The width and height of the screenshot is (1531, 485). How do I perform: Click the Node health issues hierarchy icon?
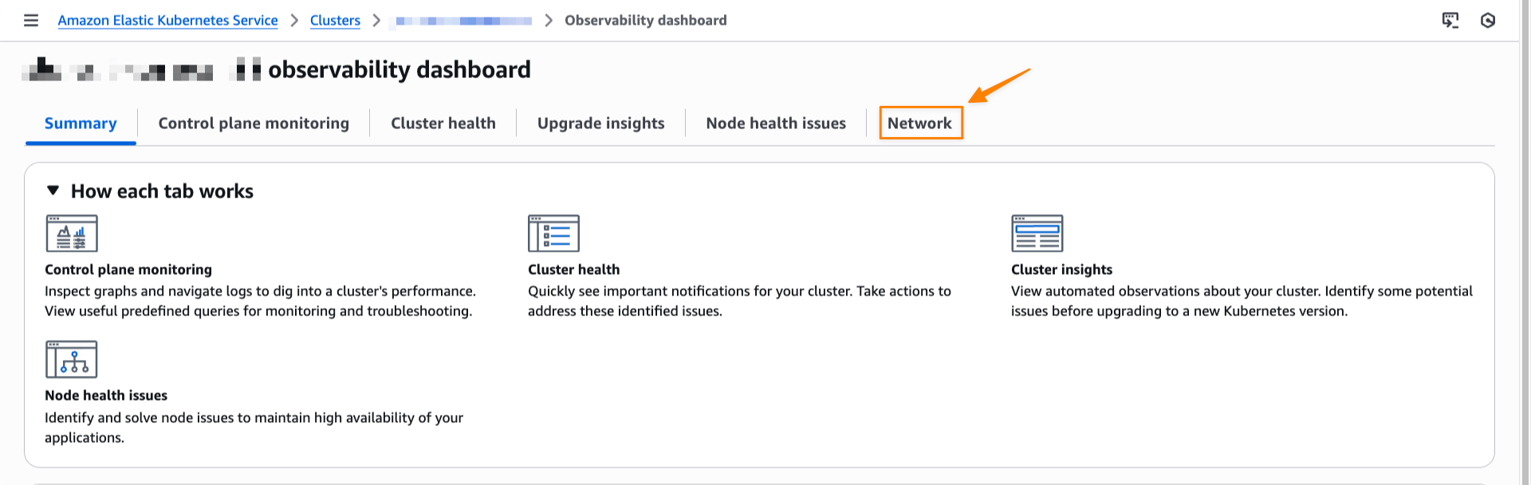[x=72, y=359]
